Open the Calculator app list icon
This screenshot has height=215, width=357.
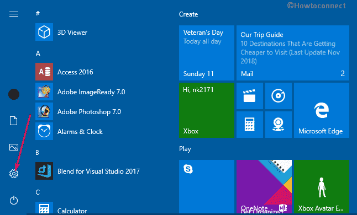click(44, 208)
